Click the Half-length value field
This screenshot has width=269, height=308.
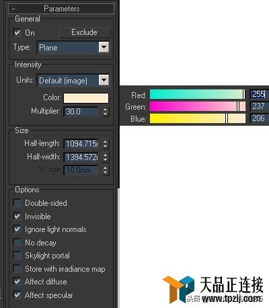click(81, 144)
